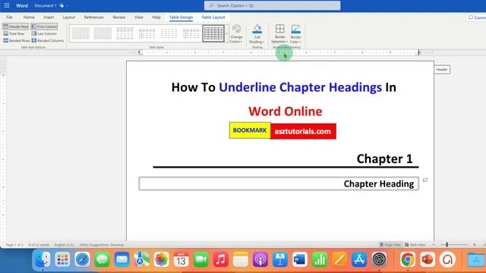Switch to Page View mode

point(390,245)
